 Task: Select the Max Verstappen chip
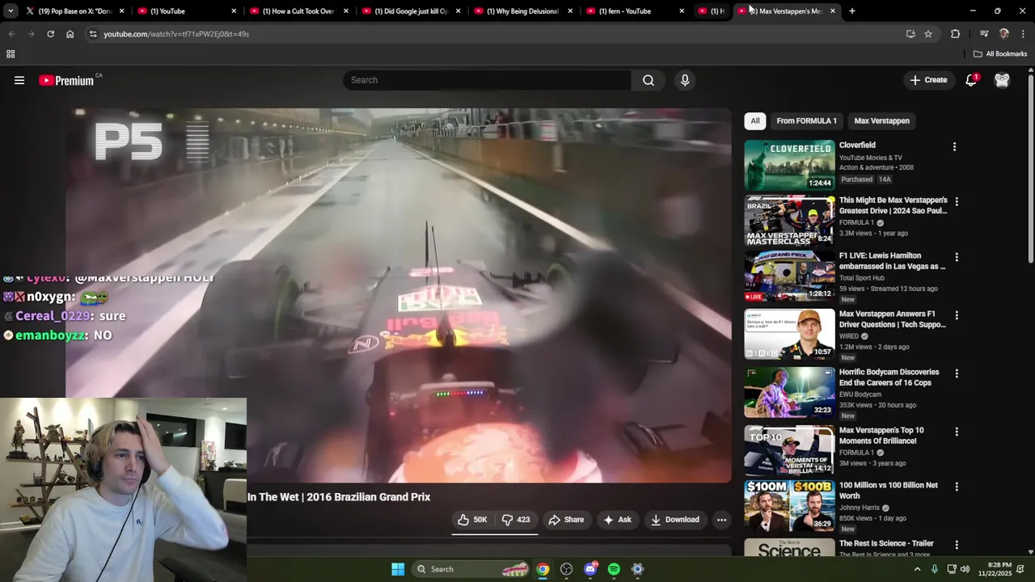tap(881, 120)
